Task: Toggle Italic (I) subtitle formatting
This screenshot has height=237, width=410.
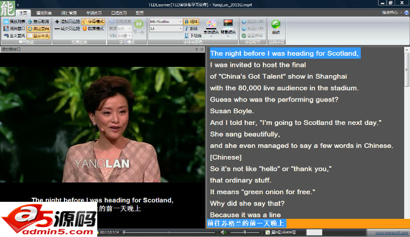Action: 191,29
